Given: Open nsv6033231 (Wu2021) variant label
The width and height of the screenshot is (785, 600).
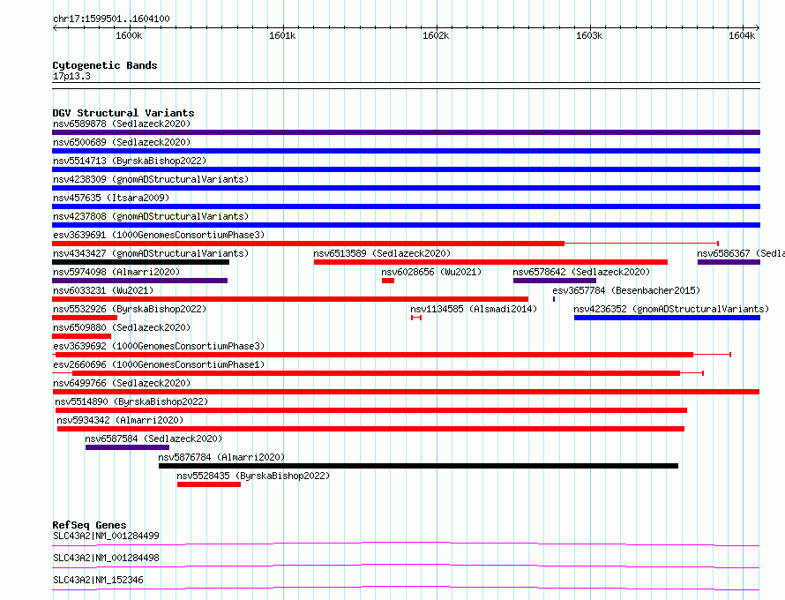Looking at the screenshot, I should (x=103, y=290).
